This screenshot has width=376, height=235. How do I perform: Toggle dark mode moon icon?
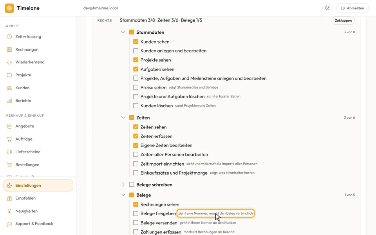coord(327,8)
